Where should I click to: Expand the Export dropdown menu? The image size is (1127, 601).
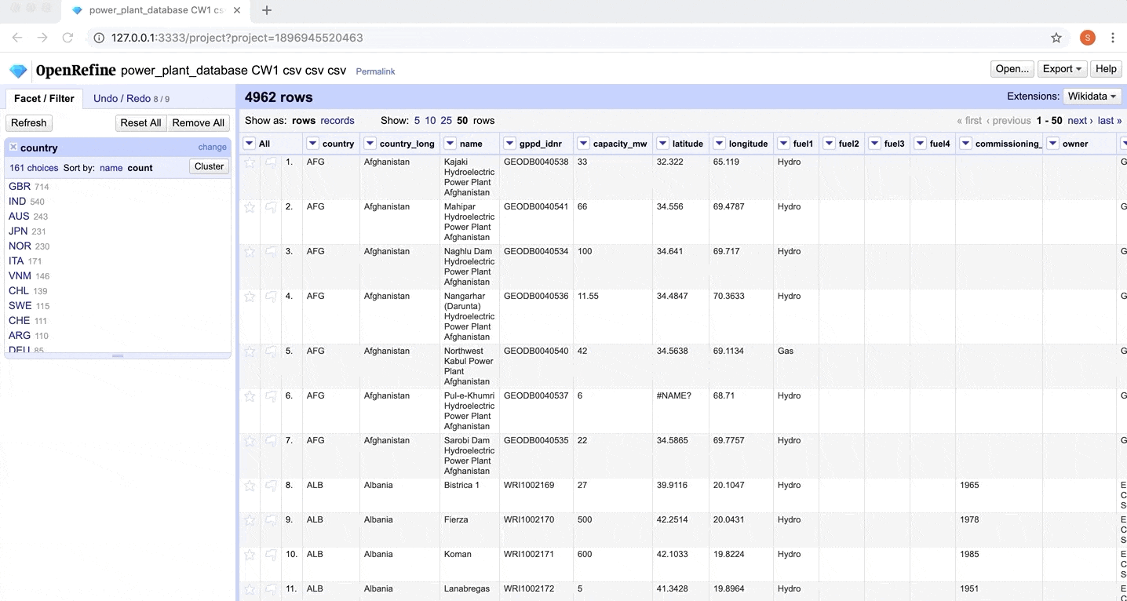[x=1062, y=69]
